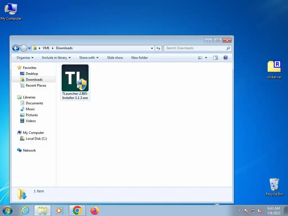Close the Downloads Explorer window
The height and width of the screenshot is (216, 288).
(x=227, y=40)
